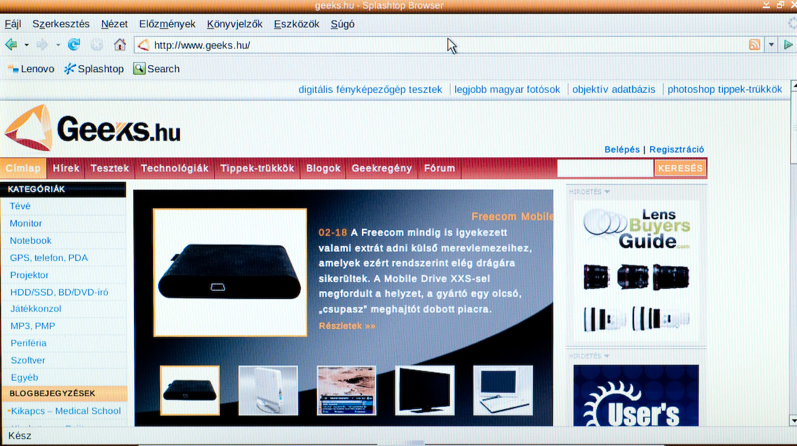Open the Fájl menu

[13, 24]
